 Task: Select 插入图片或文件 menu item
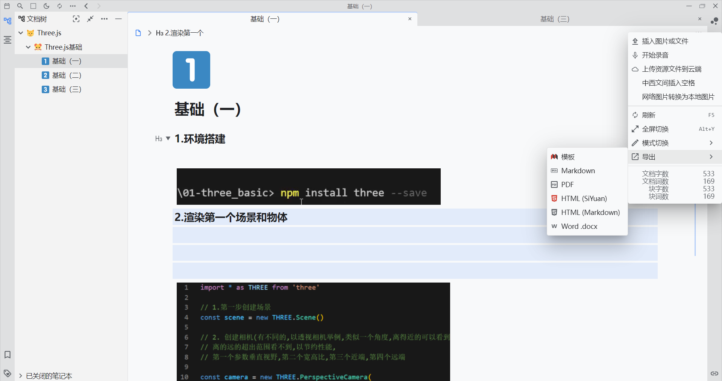click(675, 41)
